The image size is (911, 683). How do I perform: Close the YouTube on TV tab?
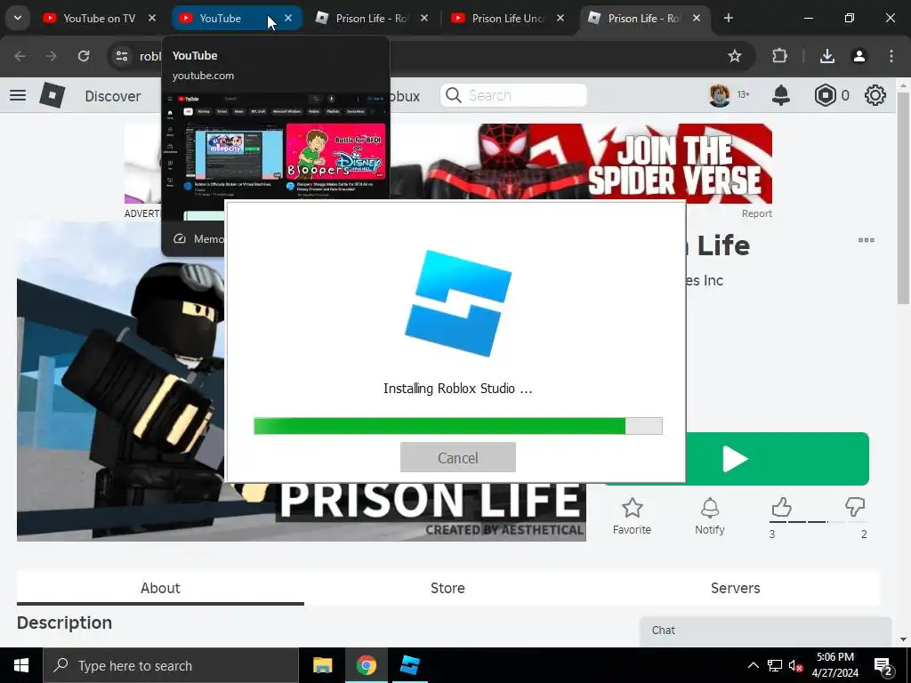tap(151, 19)
